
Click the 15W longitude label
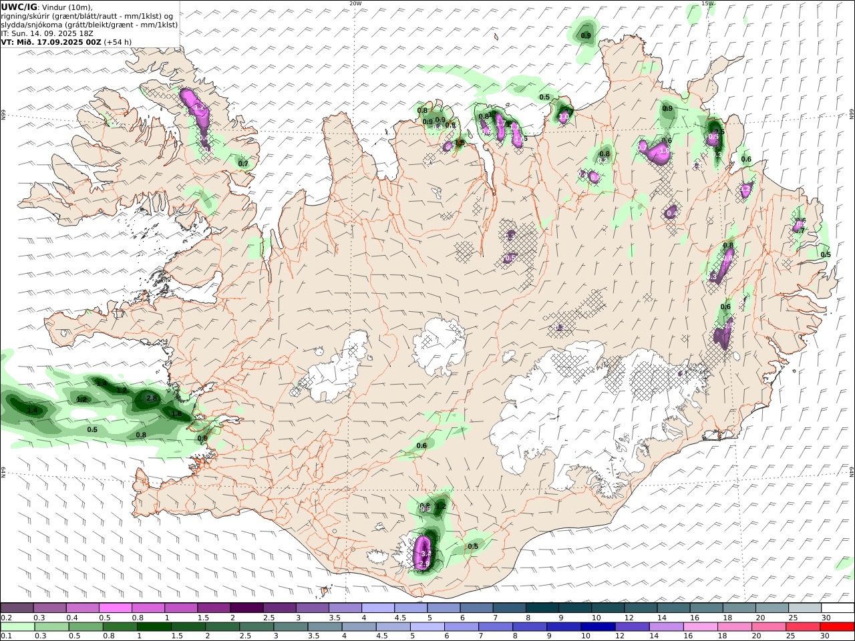click(x=707, y=3)
